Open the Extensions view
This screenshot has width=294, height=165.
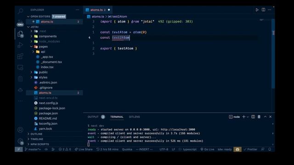[x=20, y=56]
